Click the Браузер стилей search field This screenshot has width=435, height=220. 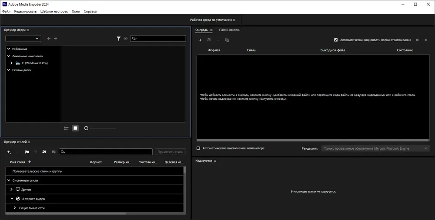tap(106, 152)
